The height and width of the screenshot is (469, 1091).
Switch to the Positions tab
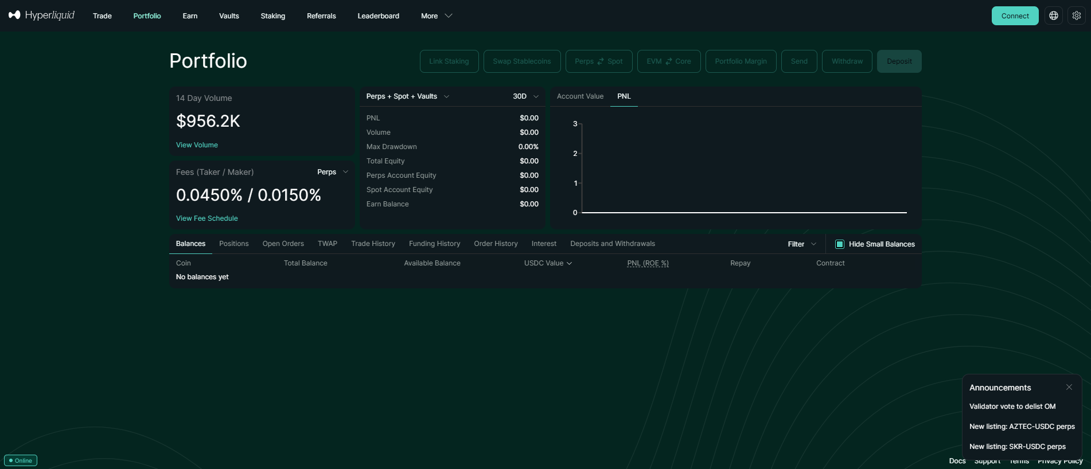pyautogui.click(x=234, y=244)
